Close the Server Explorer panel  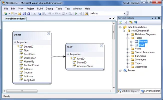click(159, 18)
